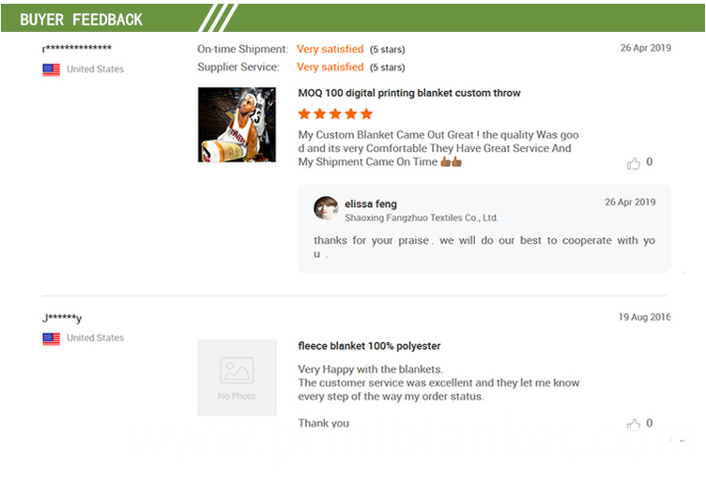Click reviewer name J******y
The width and height of the screenshot is (706, 481).
pos(62,318)
